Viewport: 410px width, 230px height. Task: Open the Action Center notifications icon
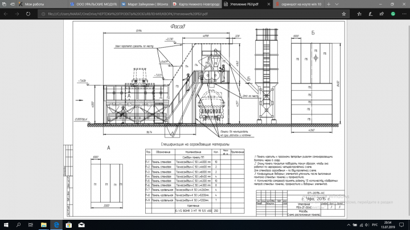click(x=401, y=225)
